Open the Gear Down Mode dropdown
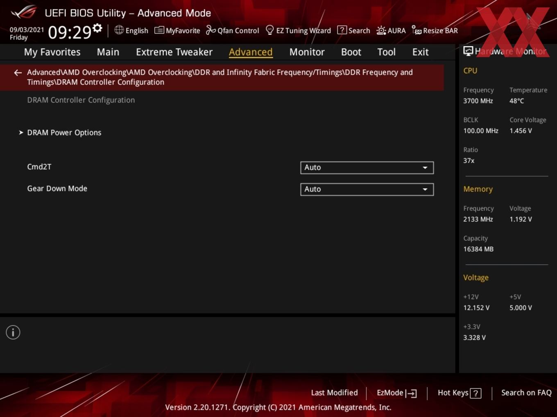This screenshot has height=417, width=557. point(367,189)
